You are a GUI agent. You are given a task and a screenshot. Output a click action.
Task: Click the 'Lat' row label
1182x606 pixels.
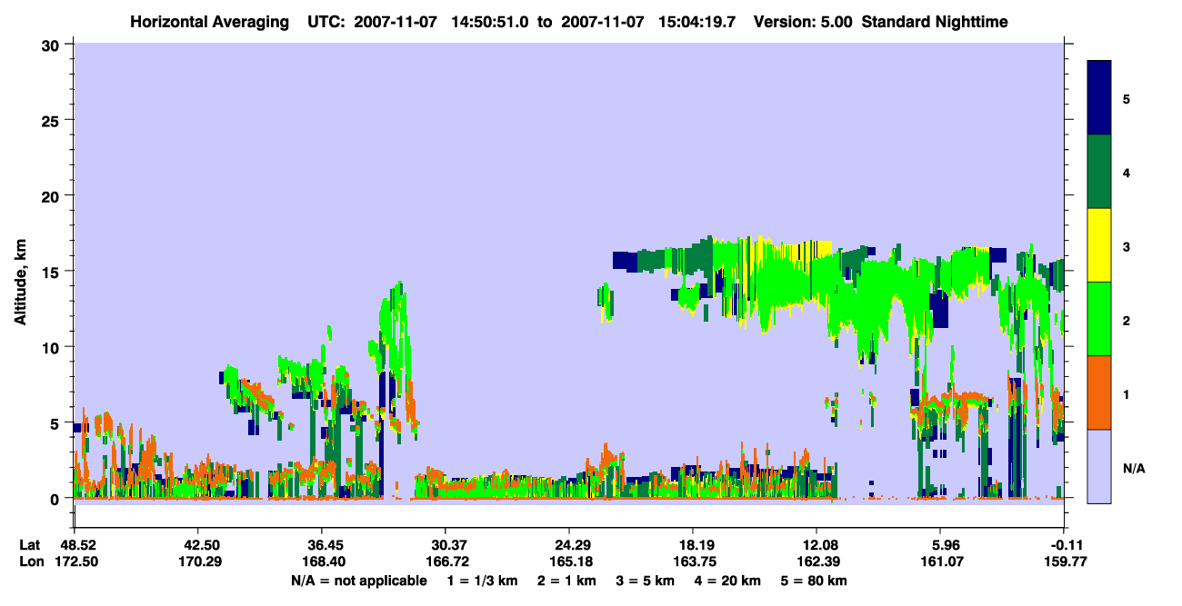(30, 544)
